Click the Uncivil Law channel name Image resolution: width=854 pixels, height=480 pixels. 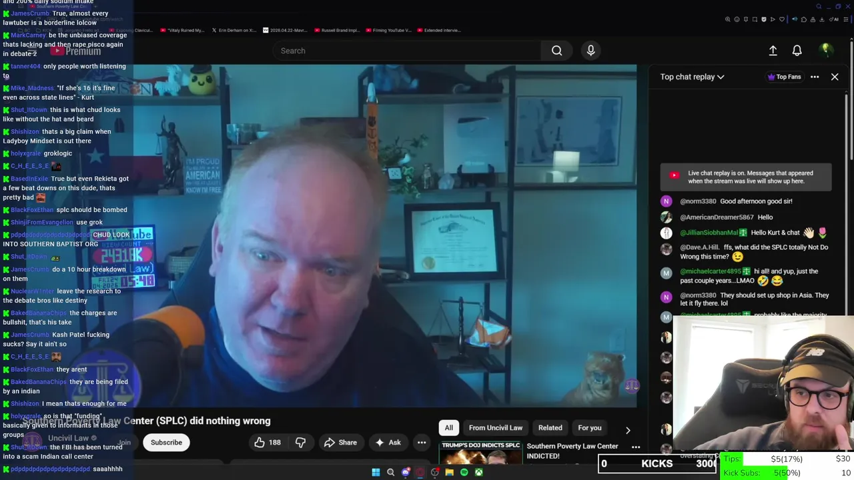click(68, 438)
